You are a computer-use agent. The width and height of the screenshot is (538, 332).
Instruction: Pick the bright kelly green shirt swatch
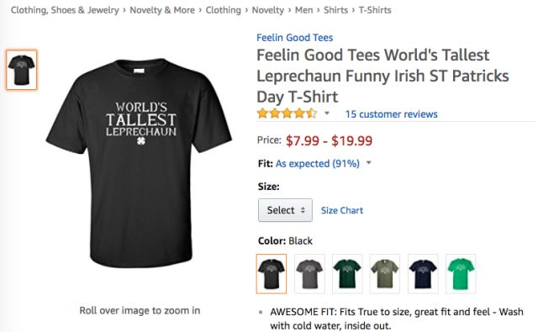point(461,274)
